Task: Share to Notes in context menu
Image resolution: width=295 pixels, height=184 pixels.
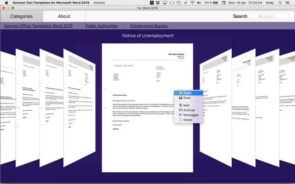Action: 188,120
